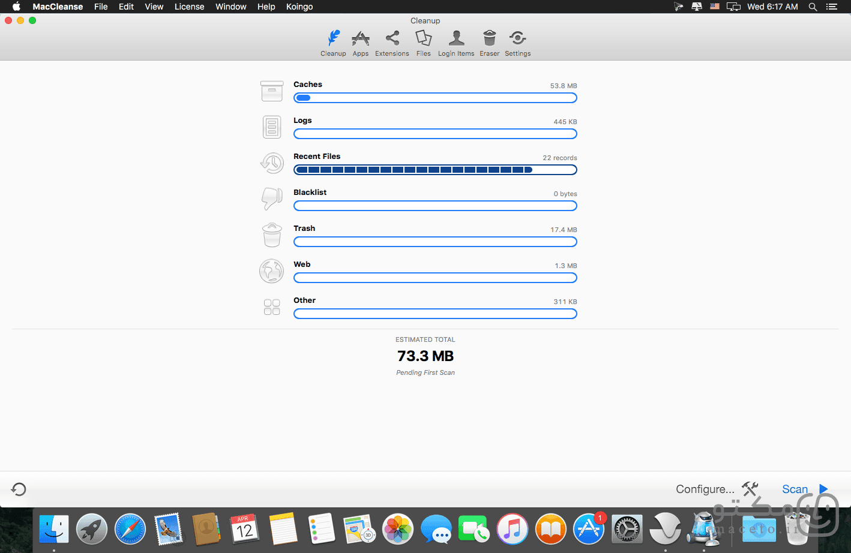
Task: Open the Login Items toolbar section
Action: [456, 43]
